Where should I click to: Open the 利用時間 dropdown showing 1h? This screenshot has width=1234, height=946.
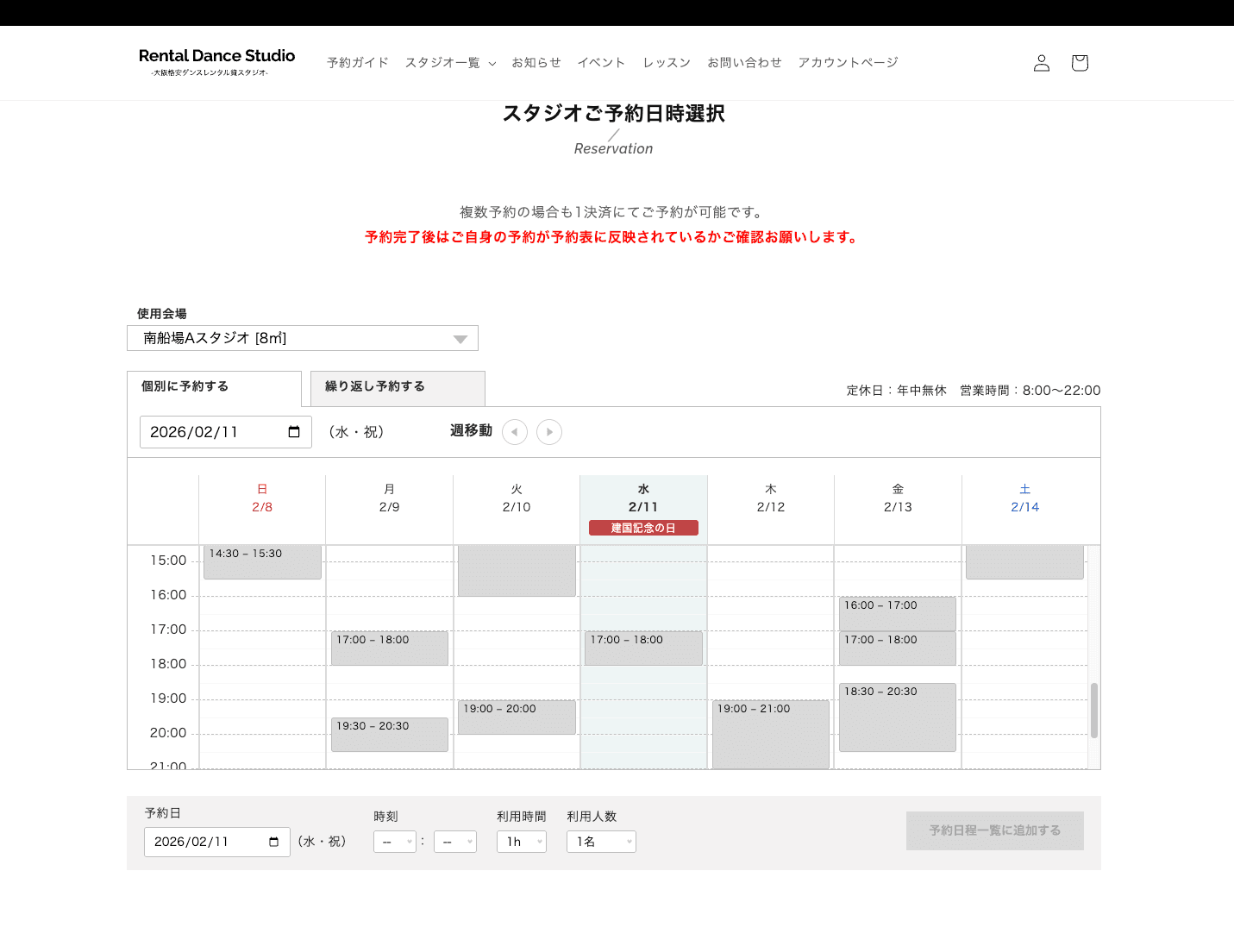click(521, 842)
